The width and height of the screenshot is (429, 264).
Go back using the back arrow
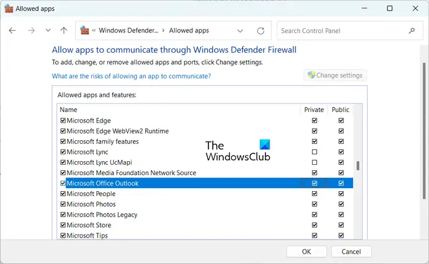pyautogui.click(x=12, y=31)
